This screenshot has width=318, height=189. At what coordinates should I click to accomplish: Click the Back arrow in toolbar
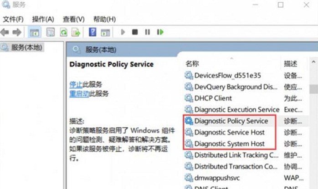(x=5, y=32)
